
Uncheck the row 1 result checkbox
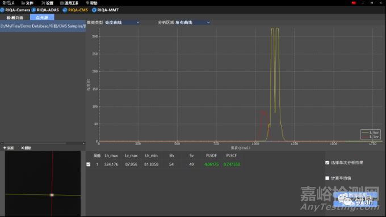(x=89, y=164)
